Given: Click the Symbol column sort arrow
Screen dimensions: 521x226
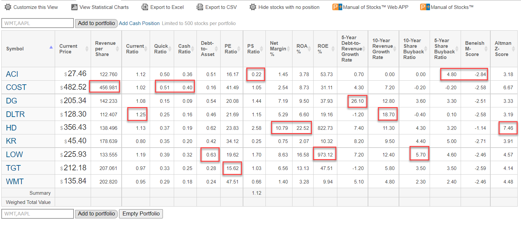Looking at the screenshot, I should [x=51, y=47].
